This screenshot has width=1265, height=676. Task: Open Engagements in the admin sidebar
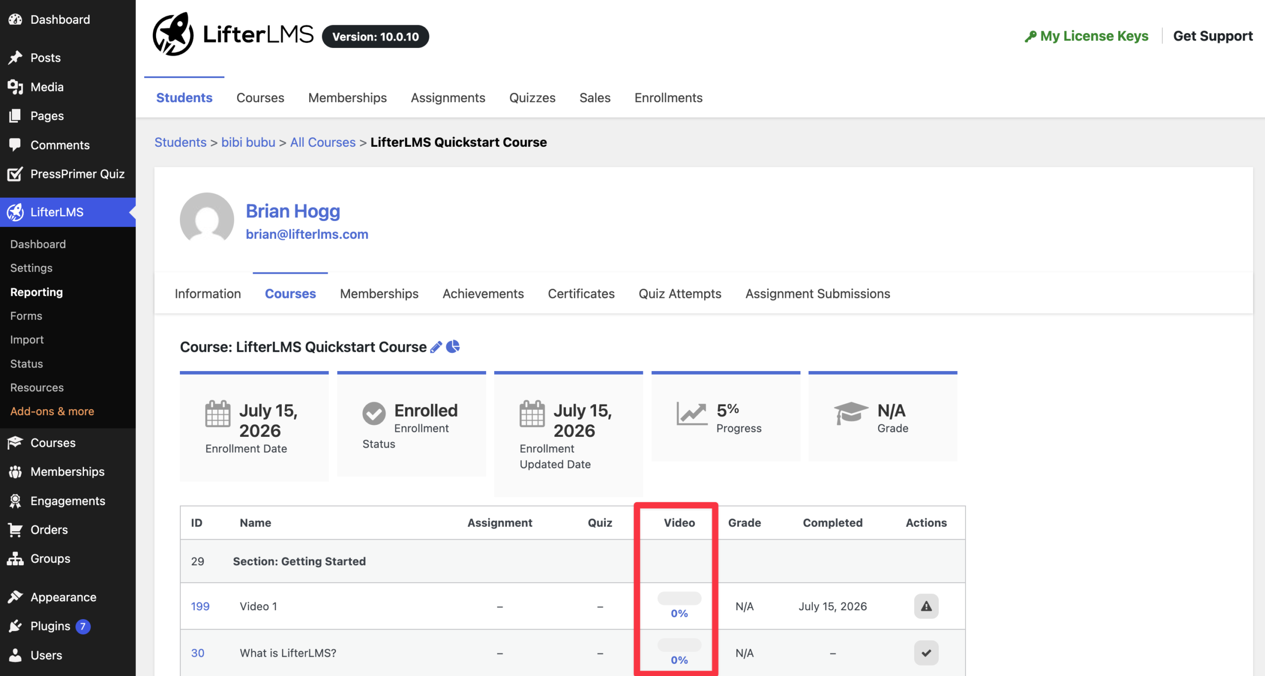coord(68,501)
